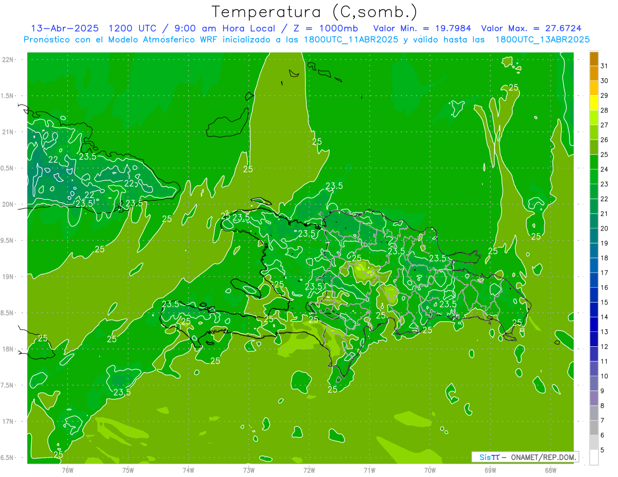
Task: Click the '74W' longitude axis label
Action: (x=188, y=470)
